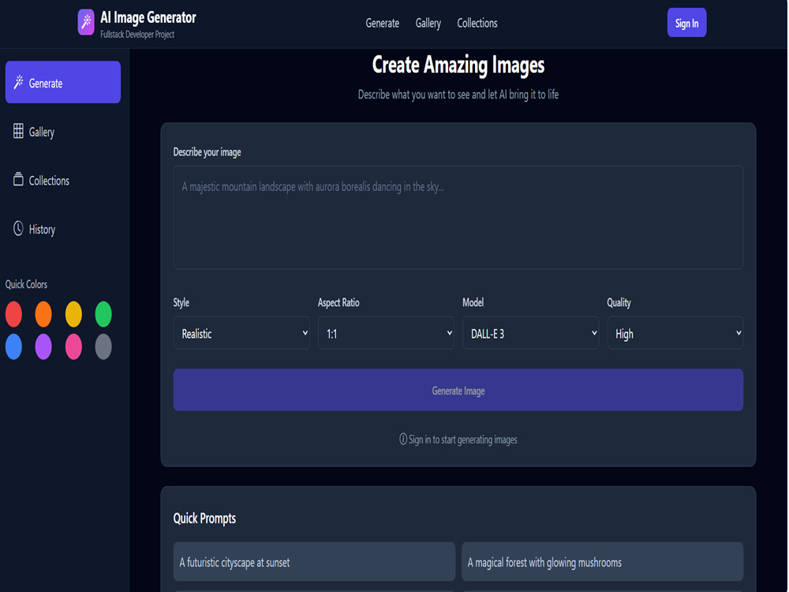Open the History item in the sidebar

pyautogui.click(x=63, y=229)
